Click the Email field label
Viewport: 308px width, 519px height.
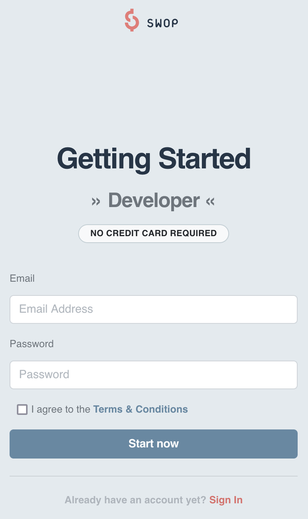coord(22,279)
